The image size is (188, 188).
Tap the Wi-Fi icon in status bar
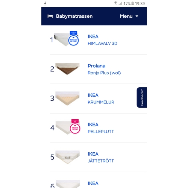[115, 3]
